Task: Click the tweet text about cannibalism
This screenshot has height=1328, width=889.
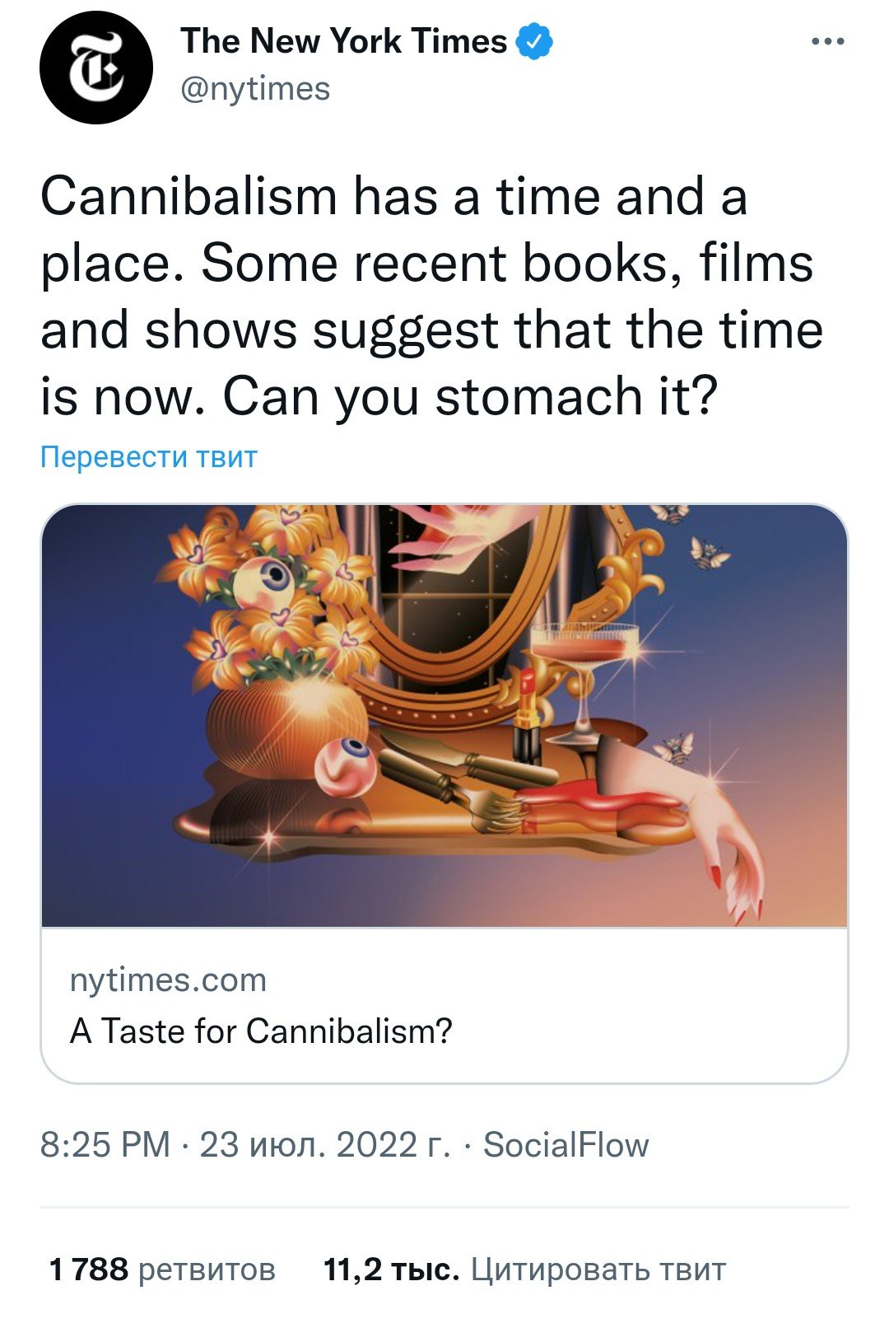Action: [432, 297]
